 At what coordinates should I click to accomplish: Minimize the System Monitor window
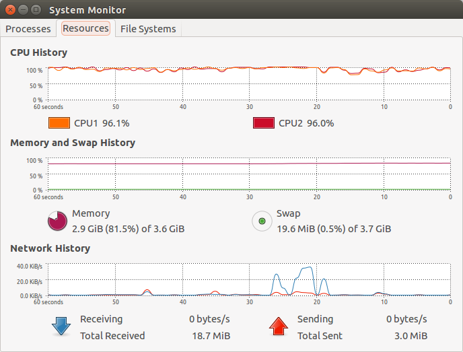(23, 9)
